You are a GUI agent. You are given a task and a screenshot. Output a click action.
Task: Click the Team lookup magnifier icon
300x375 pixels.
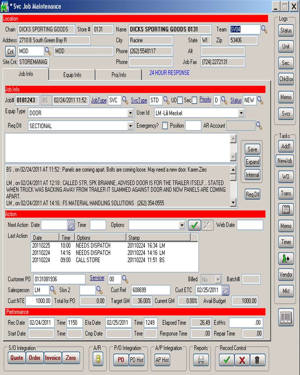[x=264, y=30]
